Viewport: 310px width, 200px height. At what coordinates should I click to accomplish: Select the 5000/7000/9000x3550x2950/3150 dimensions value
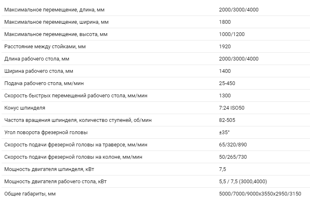(x=260, y=194)
